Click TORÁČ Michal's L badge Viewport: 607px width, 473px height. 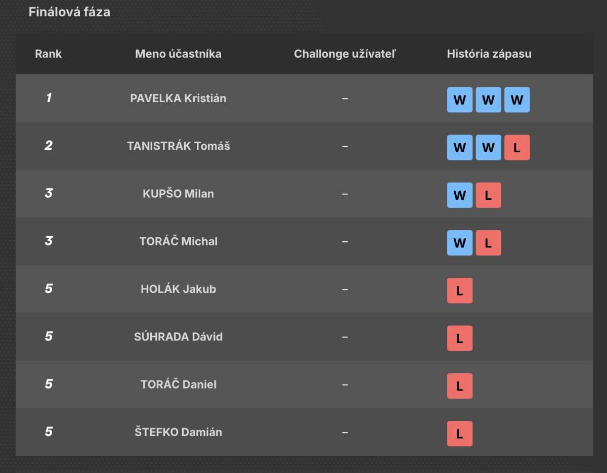click(x=488, y=243)
